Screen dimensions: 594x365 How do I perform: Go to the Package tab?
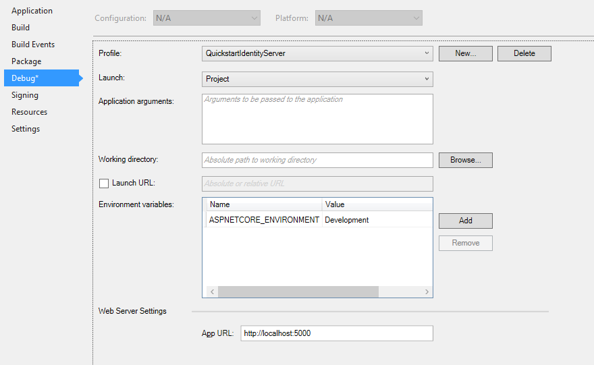coord(26,61)
